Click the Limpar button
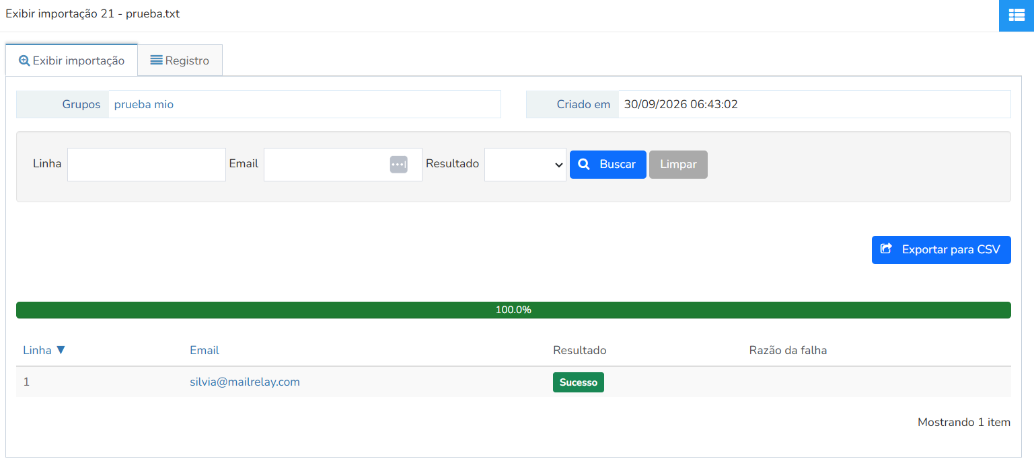Viewport: 1034px width, 469px height. click(678, 165)
